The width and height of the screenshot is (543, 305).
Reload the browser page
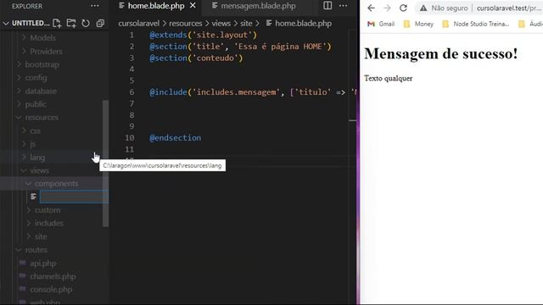[403, 8]
